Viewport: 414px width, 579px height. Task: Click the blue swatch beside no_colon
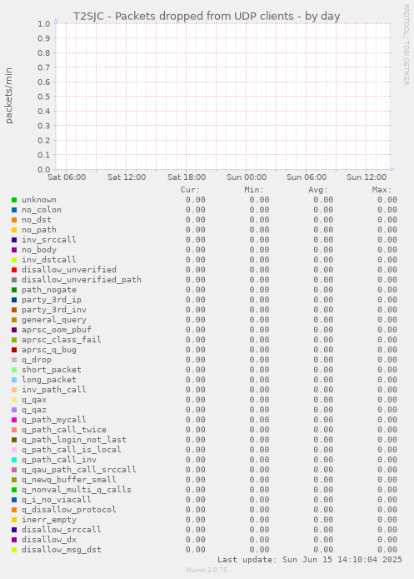[x=14, y=210]
